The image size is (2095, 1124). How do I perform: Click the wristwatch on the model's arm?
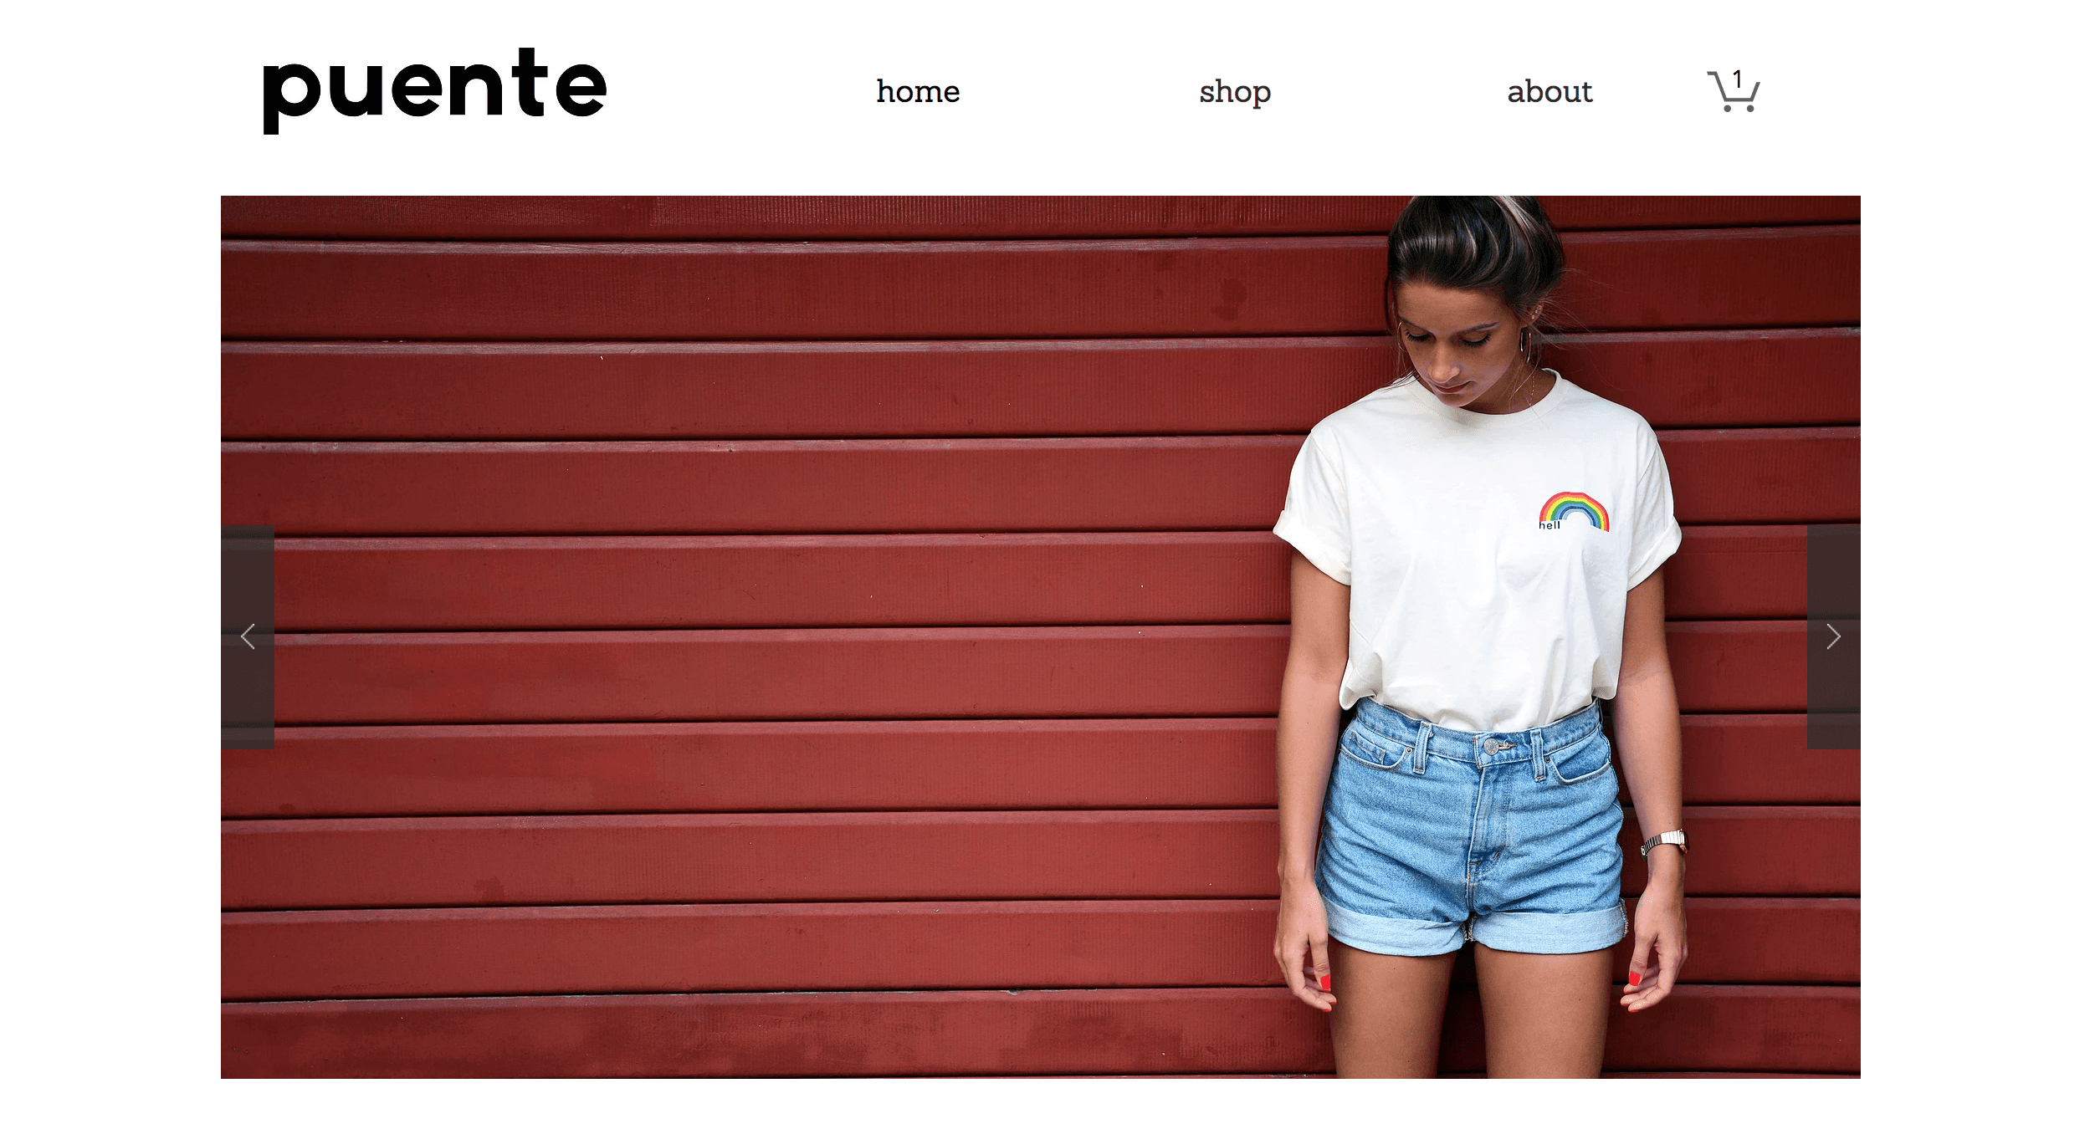coord(1664,842)
